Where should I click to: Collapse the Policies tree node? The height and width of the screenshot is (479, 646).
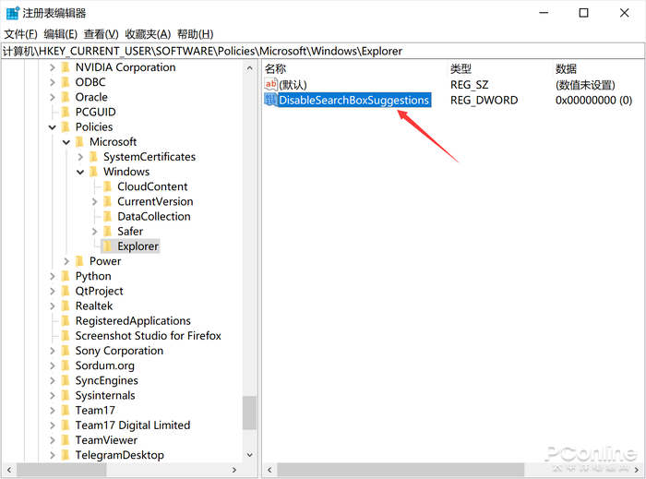point(53,127)
